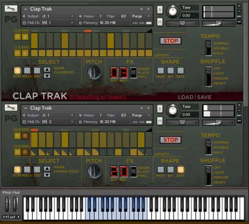This screenshot has width=249, height=224.
Task: Click the SHUFFLE switch in top instrument
Action: [x=208, y=76]
